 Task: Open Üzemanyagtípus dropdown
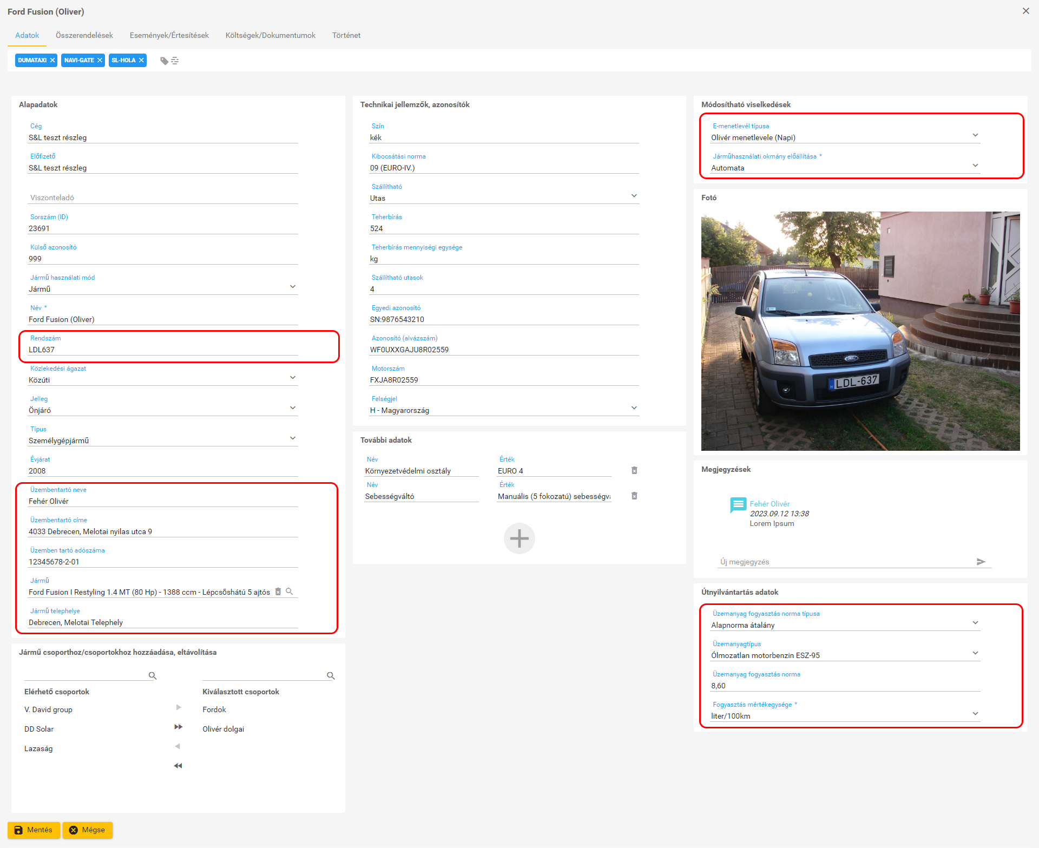click(x=975, y=653)
